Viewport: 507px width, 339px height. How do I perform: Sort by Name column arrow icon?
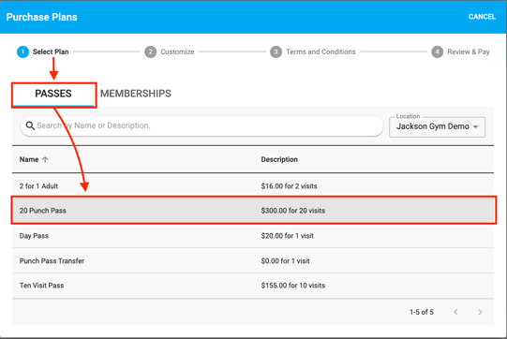pos(45,159)
